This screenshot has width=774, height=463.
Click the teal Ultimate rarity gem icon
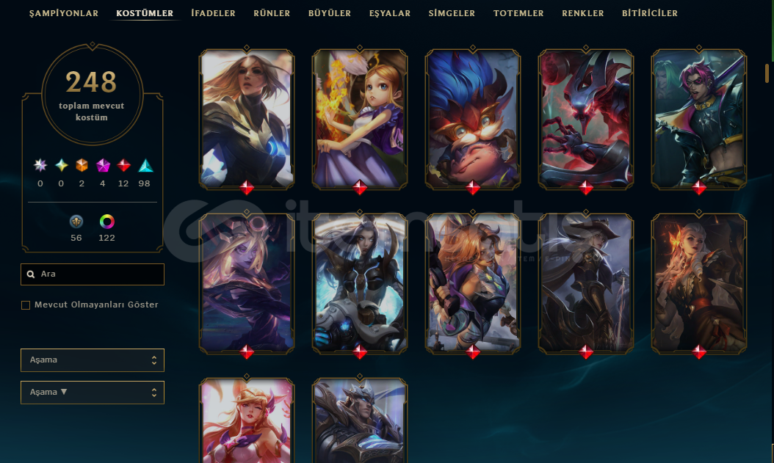click(x=61, y=165)
